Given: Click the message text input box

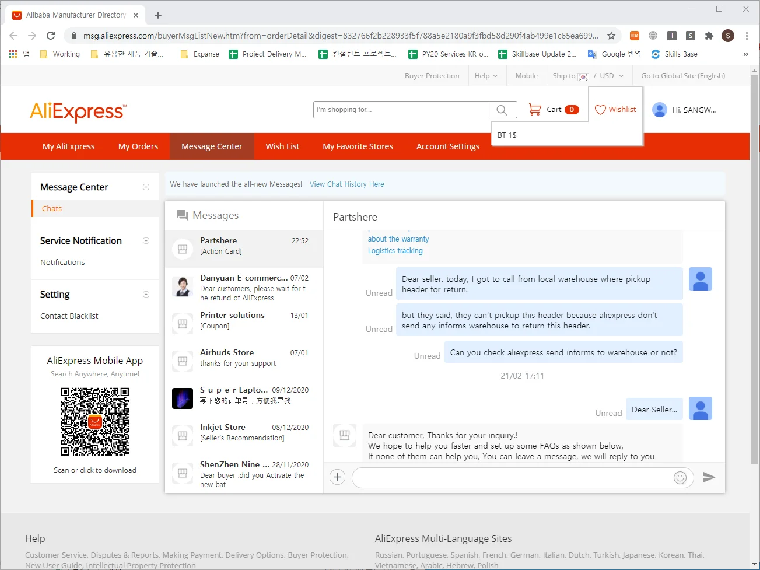Looking at the screenshot, I should coord(512,478).
